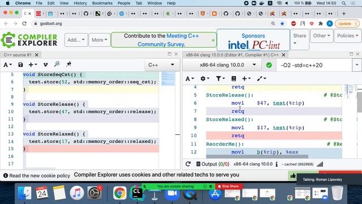Viewport: 362px width, 204px height.
Task: Open the Bookmarks menu
Action: pyautogui.click(x=102, y=3)
